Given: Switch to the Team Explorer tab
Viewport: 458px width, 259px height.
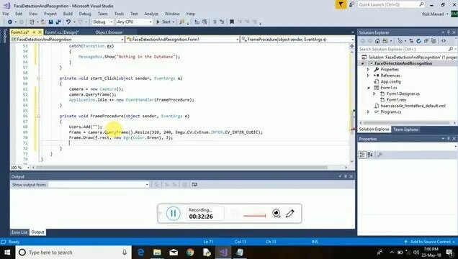Looking at the screenshot, I should click(x=405, y=129).
